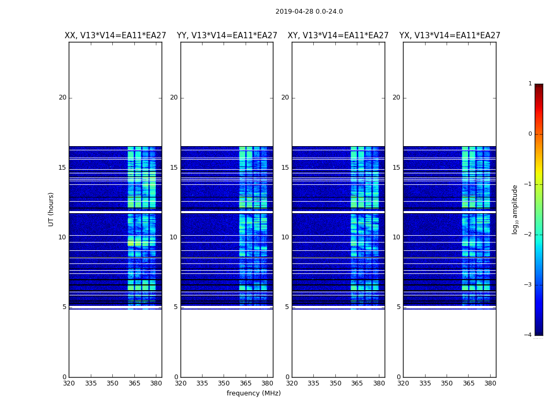The width and height of the screenshot is (551, 419).
Task: Click the amplitude colorbar gradient
Action: point(539,210)
